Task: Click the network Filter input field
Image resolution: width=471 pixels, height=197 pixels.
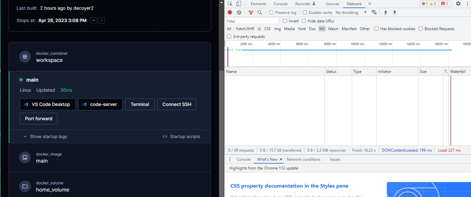Action: coord(252,21)
